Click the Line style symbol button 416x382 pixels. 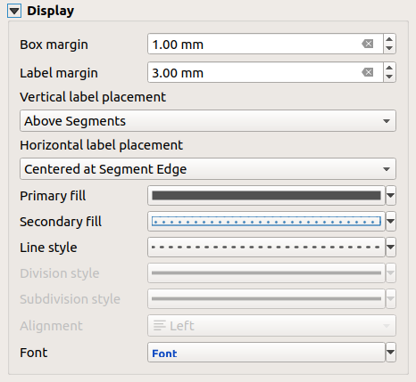266,247
